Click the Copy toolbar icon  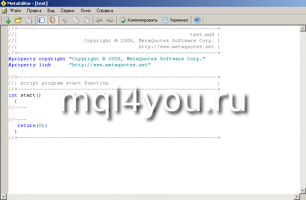pyautogui.click(x=76, y=20)
